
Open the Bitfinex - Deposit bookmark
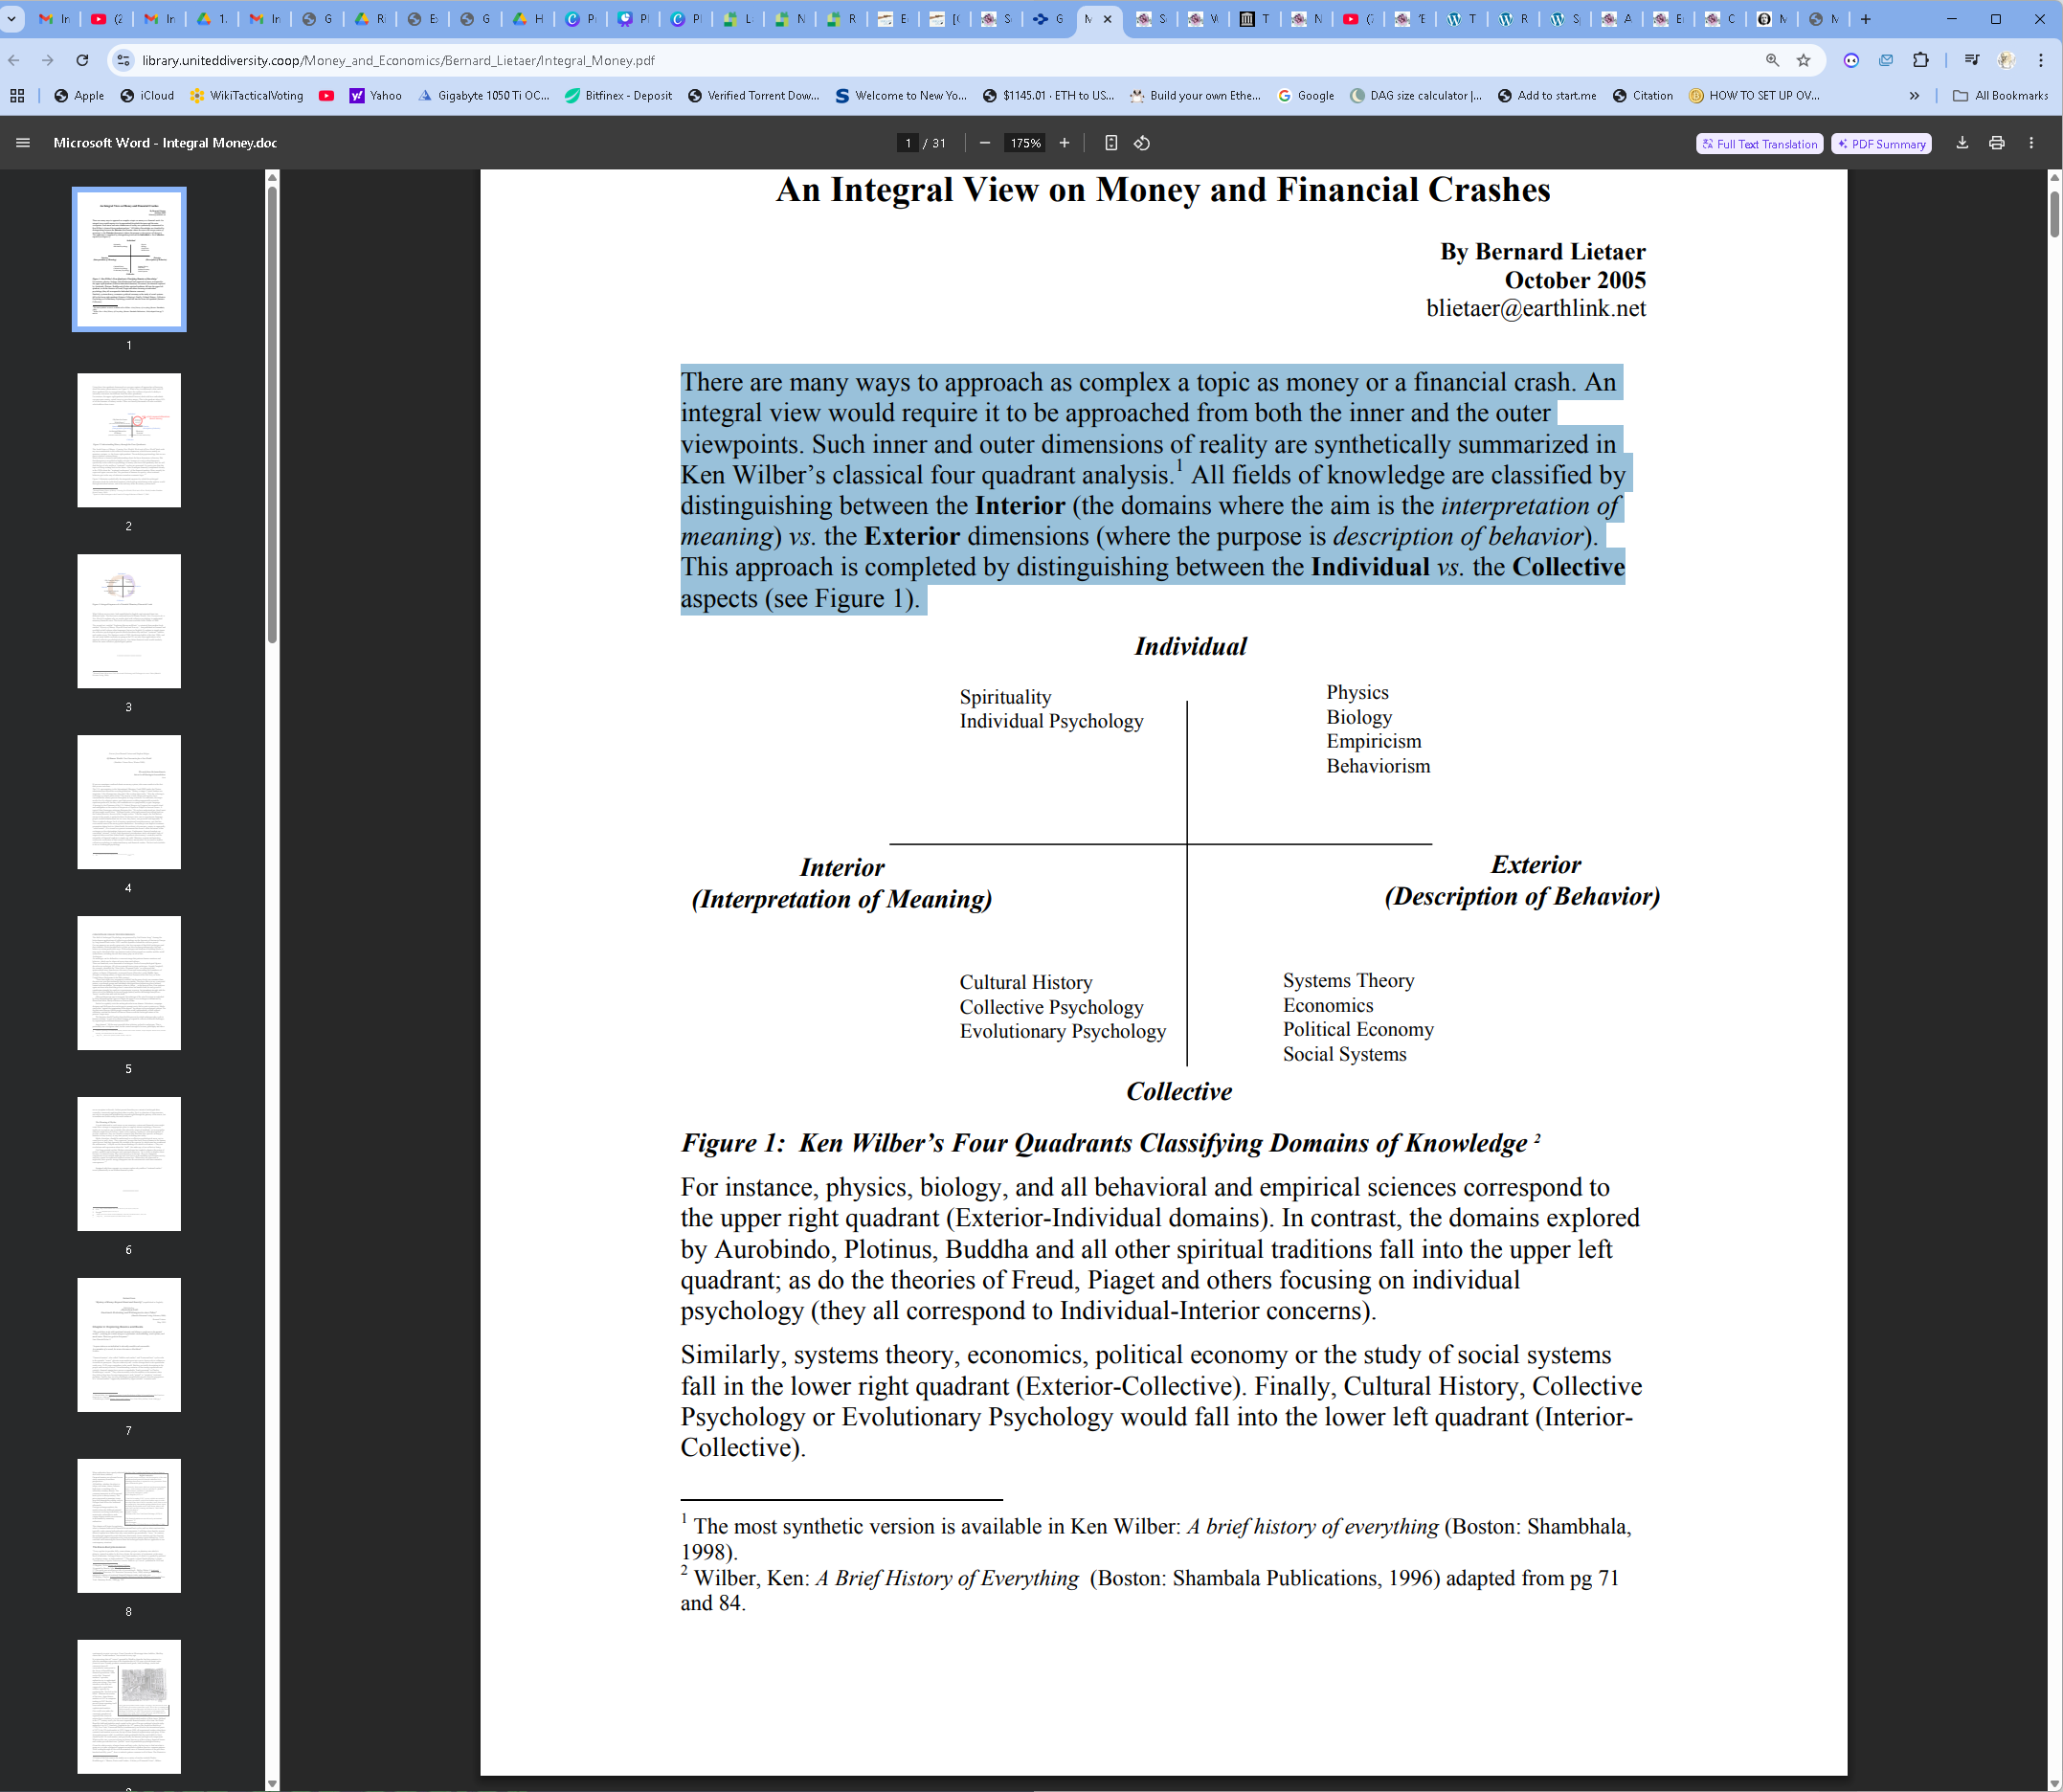618,95
